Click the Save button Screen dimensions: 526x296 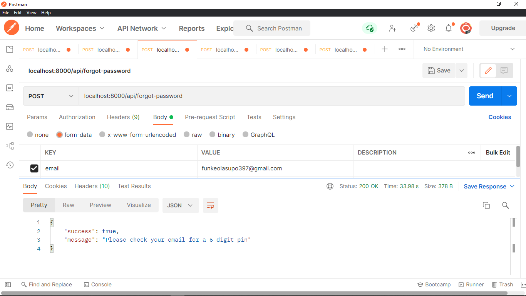[439, 71]
